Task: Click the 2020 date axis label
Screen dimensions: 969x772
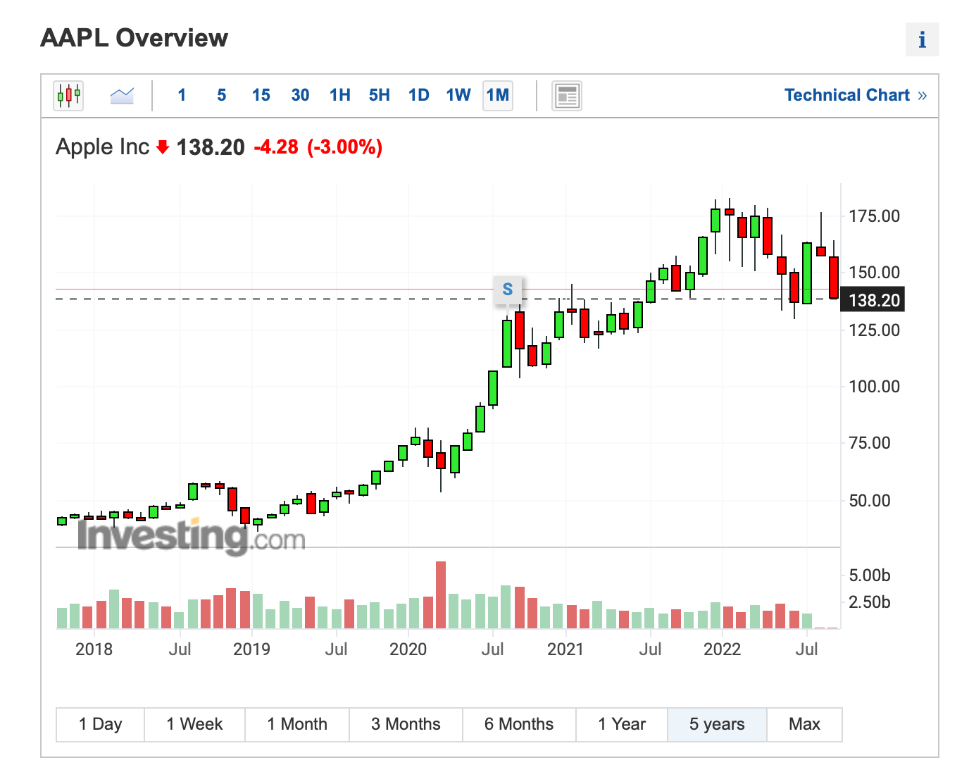Action: click(x=408, y=649)
